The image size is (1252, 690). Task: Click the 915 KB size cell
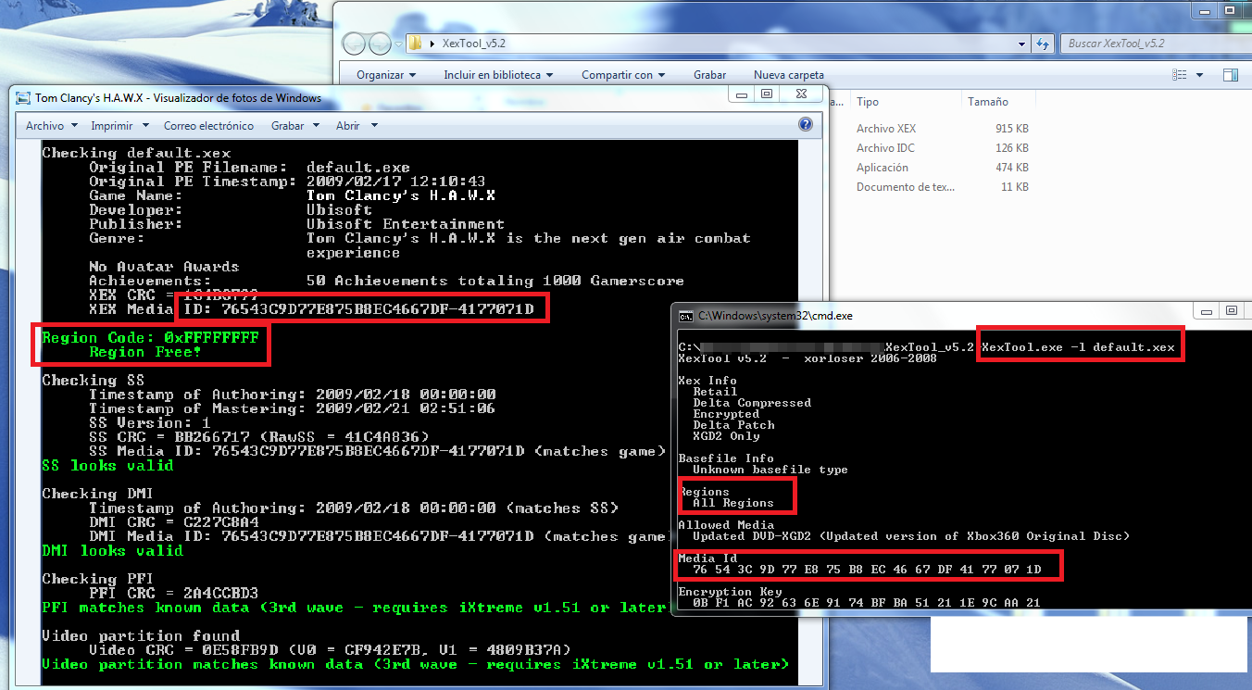[1011, 129]
